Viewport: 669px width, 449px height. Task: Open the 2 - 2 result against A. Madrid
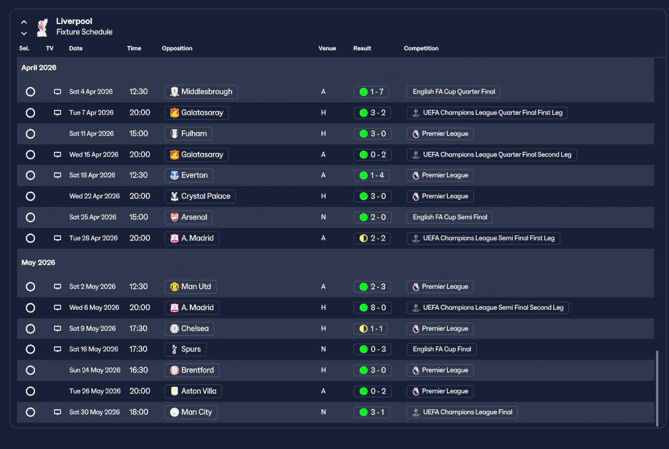pos(372,238)
